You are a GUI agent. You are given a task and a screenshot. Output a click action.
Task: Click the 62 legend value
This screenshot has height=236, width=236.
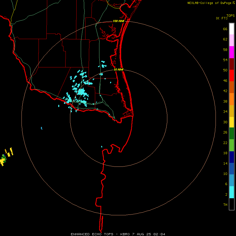[225, 39]
